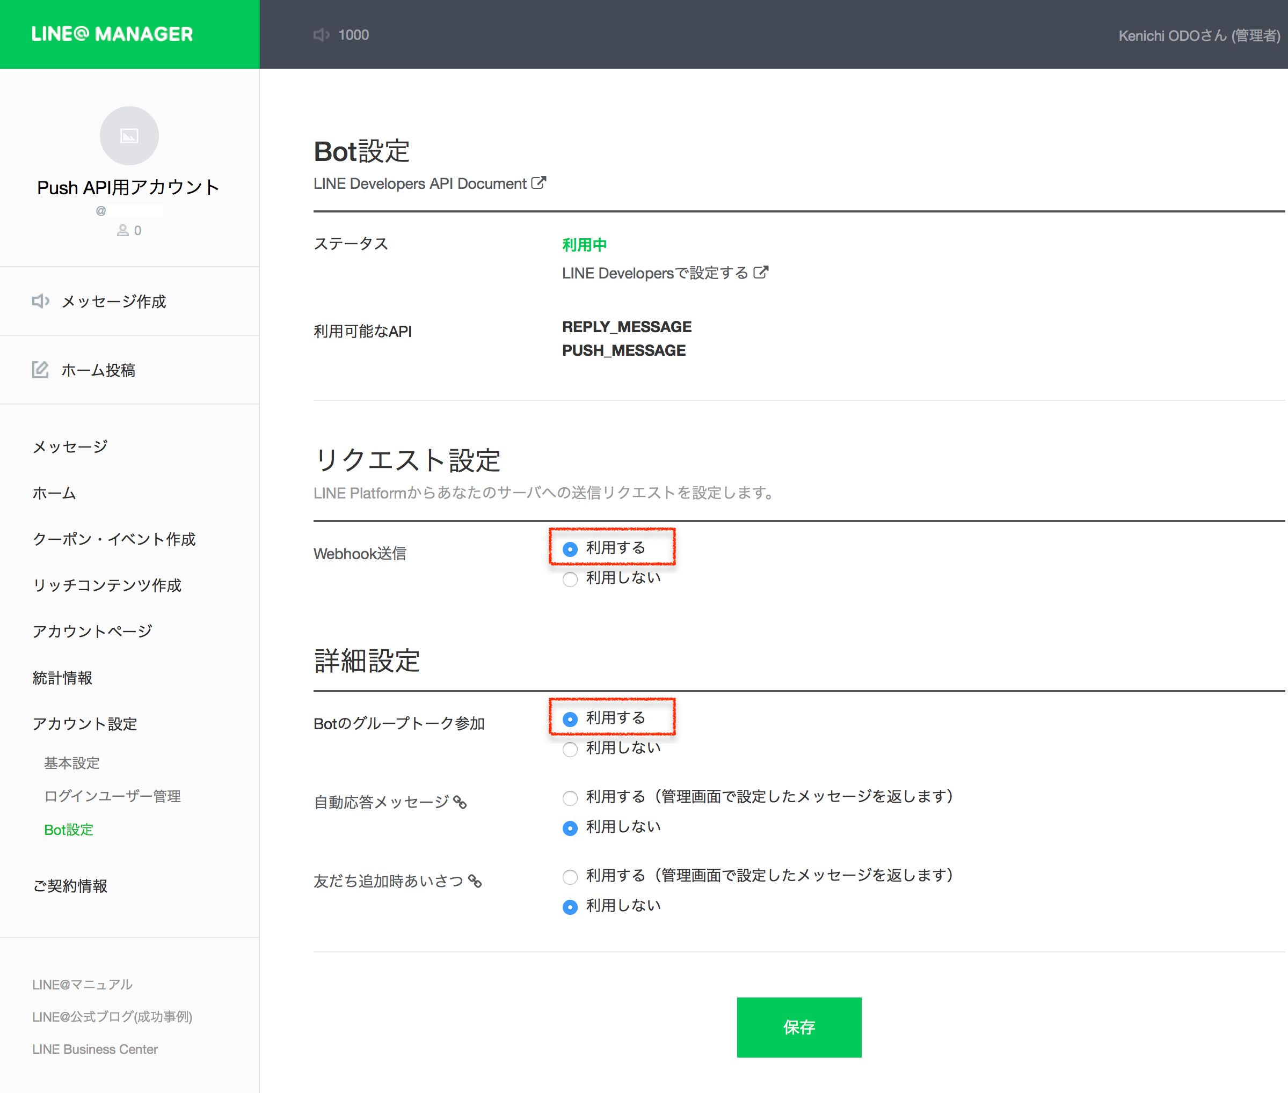Go to ホーム menu item
This screenshot has width=1288, height=1093.
coord(54,493)
